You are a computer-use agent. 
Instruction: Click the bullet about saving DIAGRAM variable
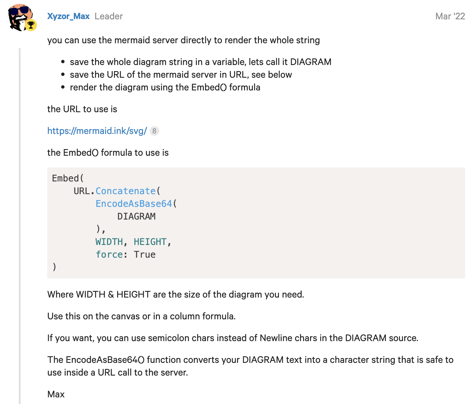pos(200,62)
